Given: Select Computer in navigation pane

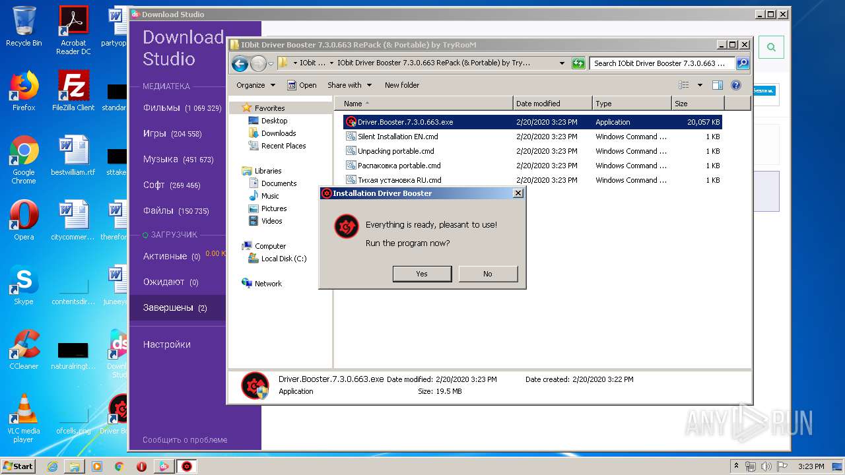Looking at the screenshot, I should click(x=264, y=246).
